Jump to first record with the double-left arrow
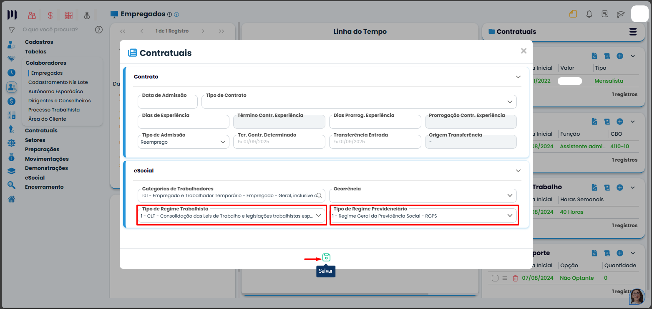The image size is (652, 309). click(x=123, y=31)
